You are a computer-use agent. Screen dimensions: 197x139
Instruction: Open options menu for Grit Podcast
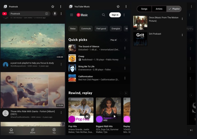(x=182, y=35)
